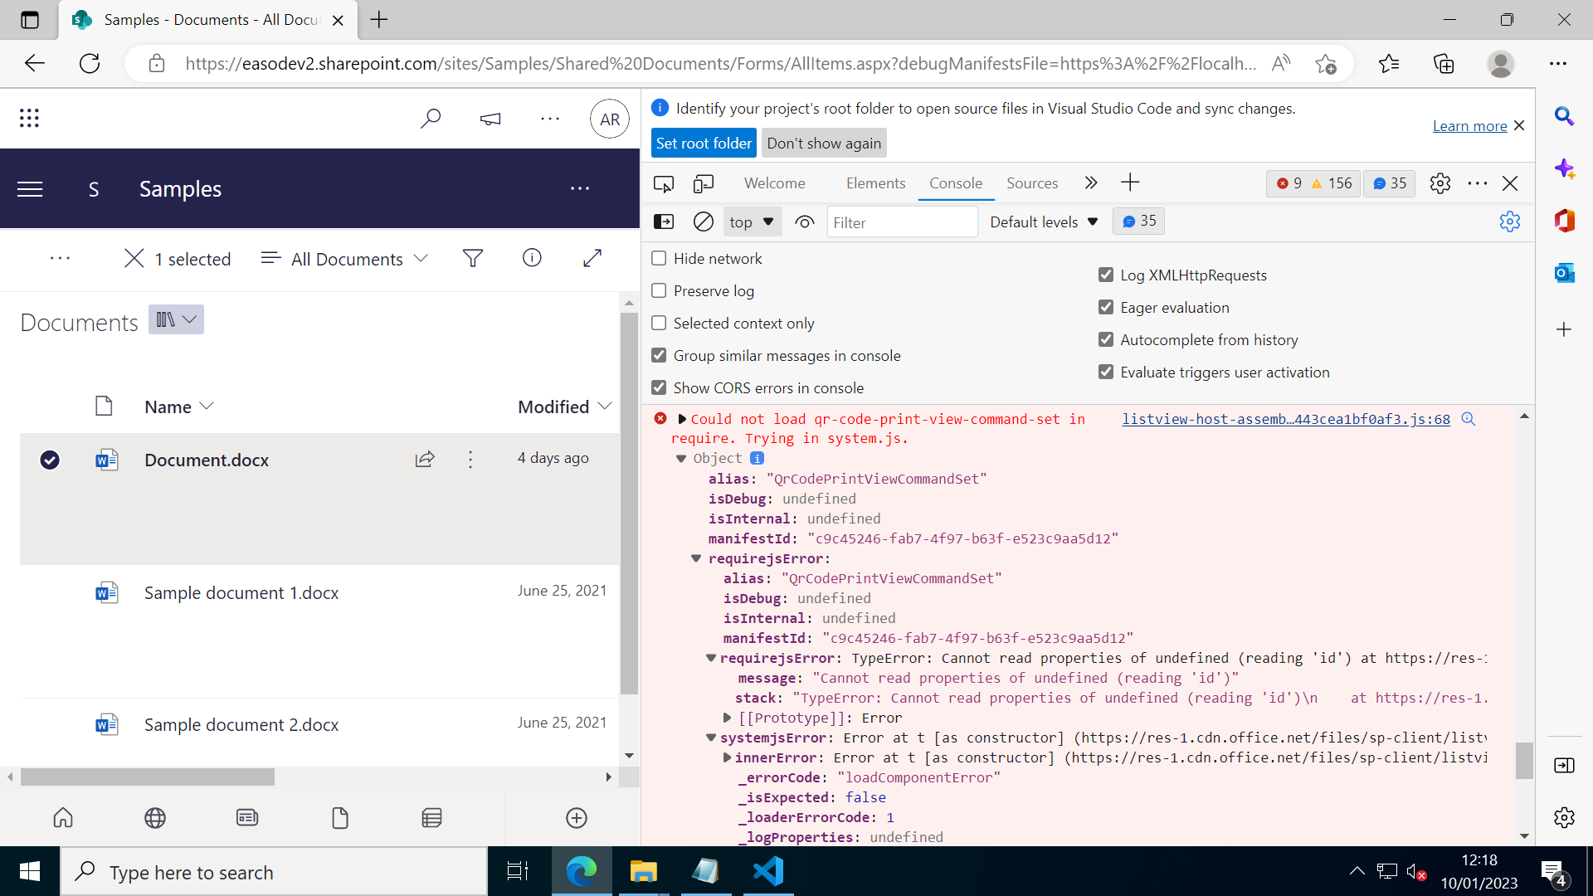Image resolution: width=1593 pixels, height=896 pixels.
Task: Toggle the device emulation mode icon
Action: point(704,183)
